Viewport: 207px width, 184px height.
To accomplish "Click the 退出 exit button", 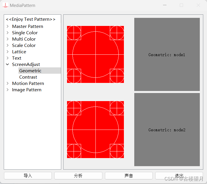I will click(179, 176).
